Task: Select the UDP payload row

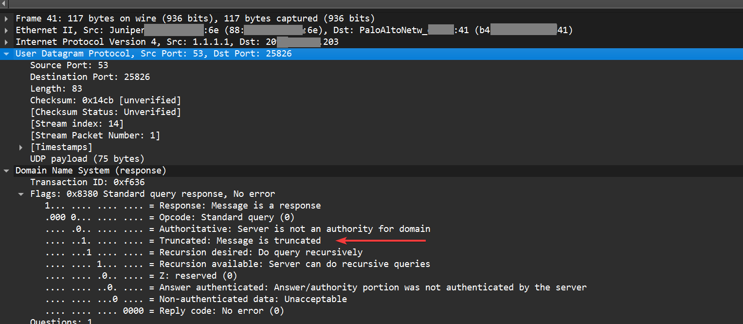Action: (80, 158)
